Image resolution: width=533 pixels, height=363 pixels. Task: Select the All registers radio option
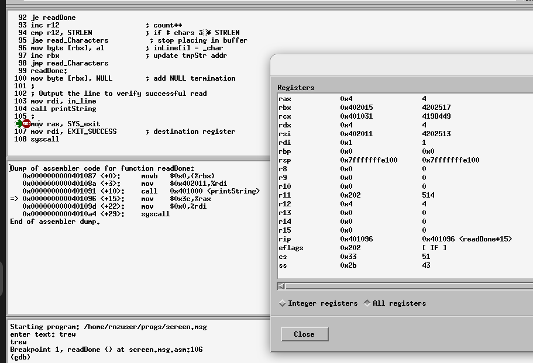point(394,303)
